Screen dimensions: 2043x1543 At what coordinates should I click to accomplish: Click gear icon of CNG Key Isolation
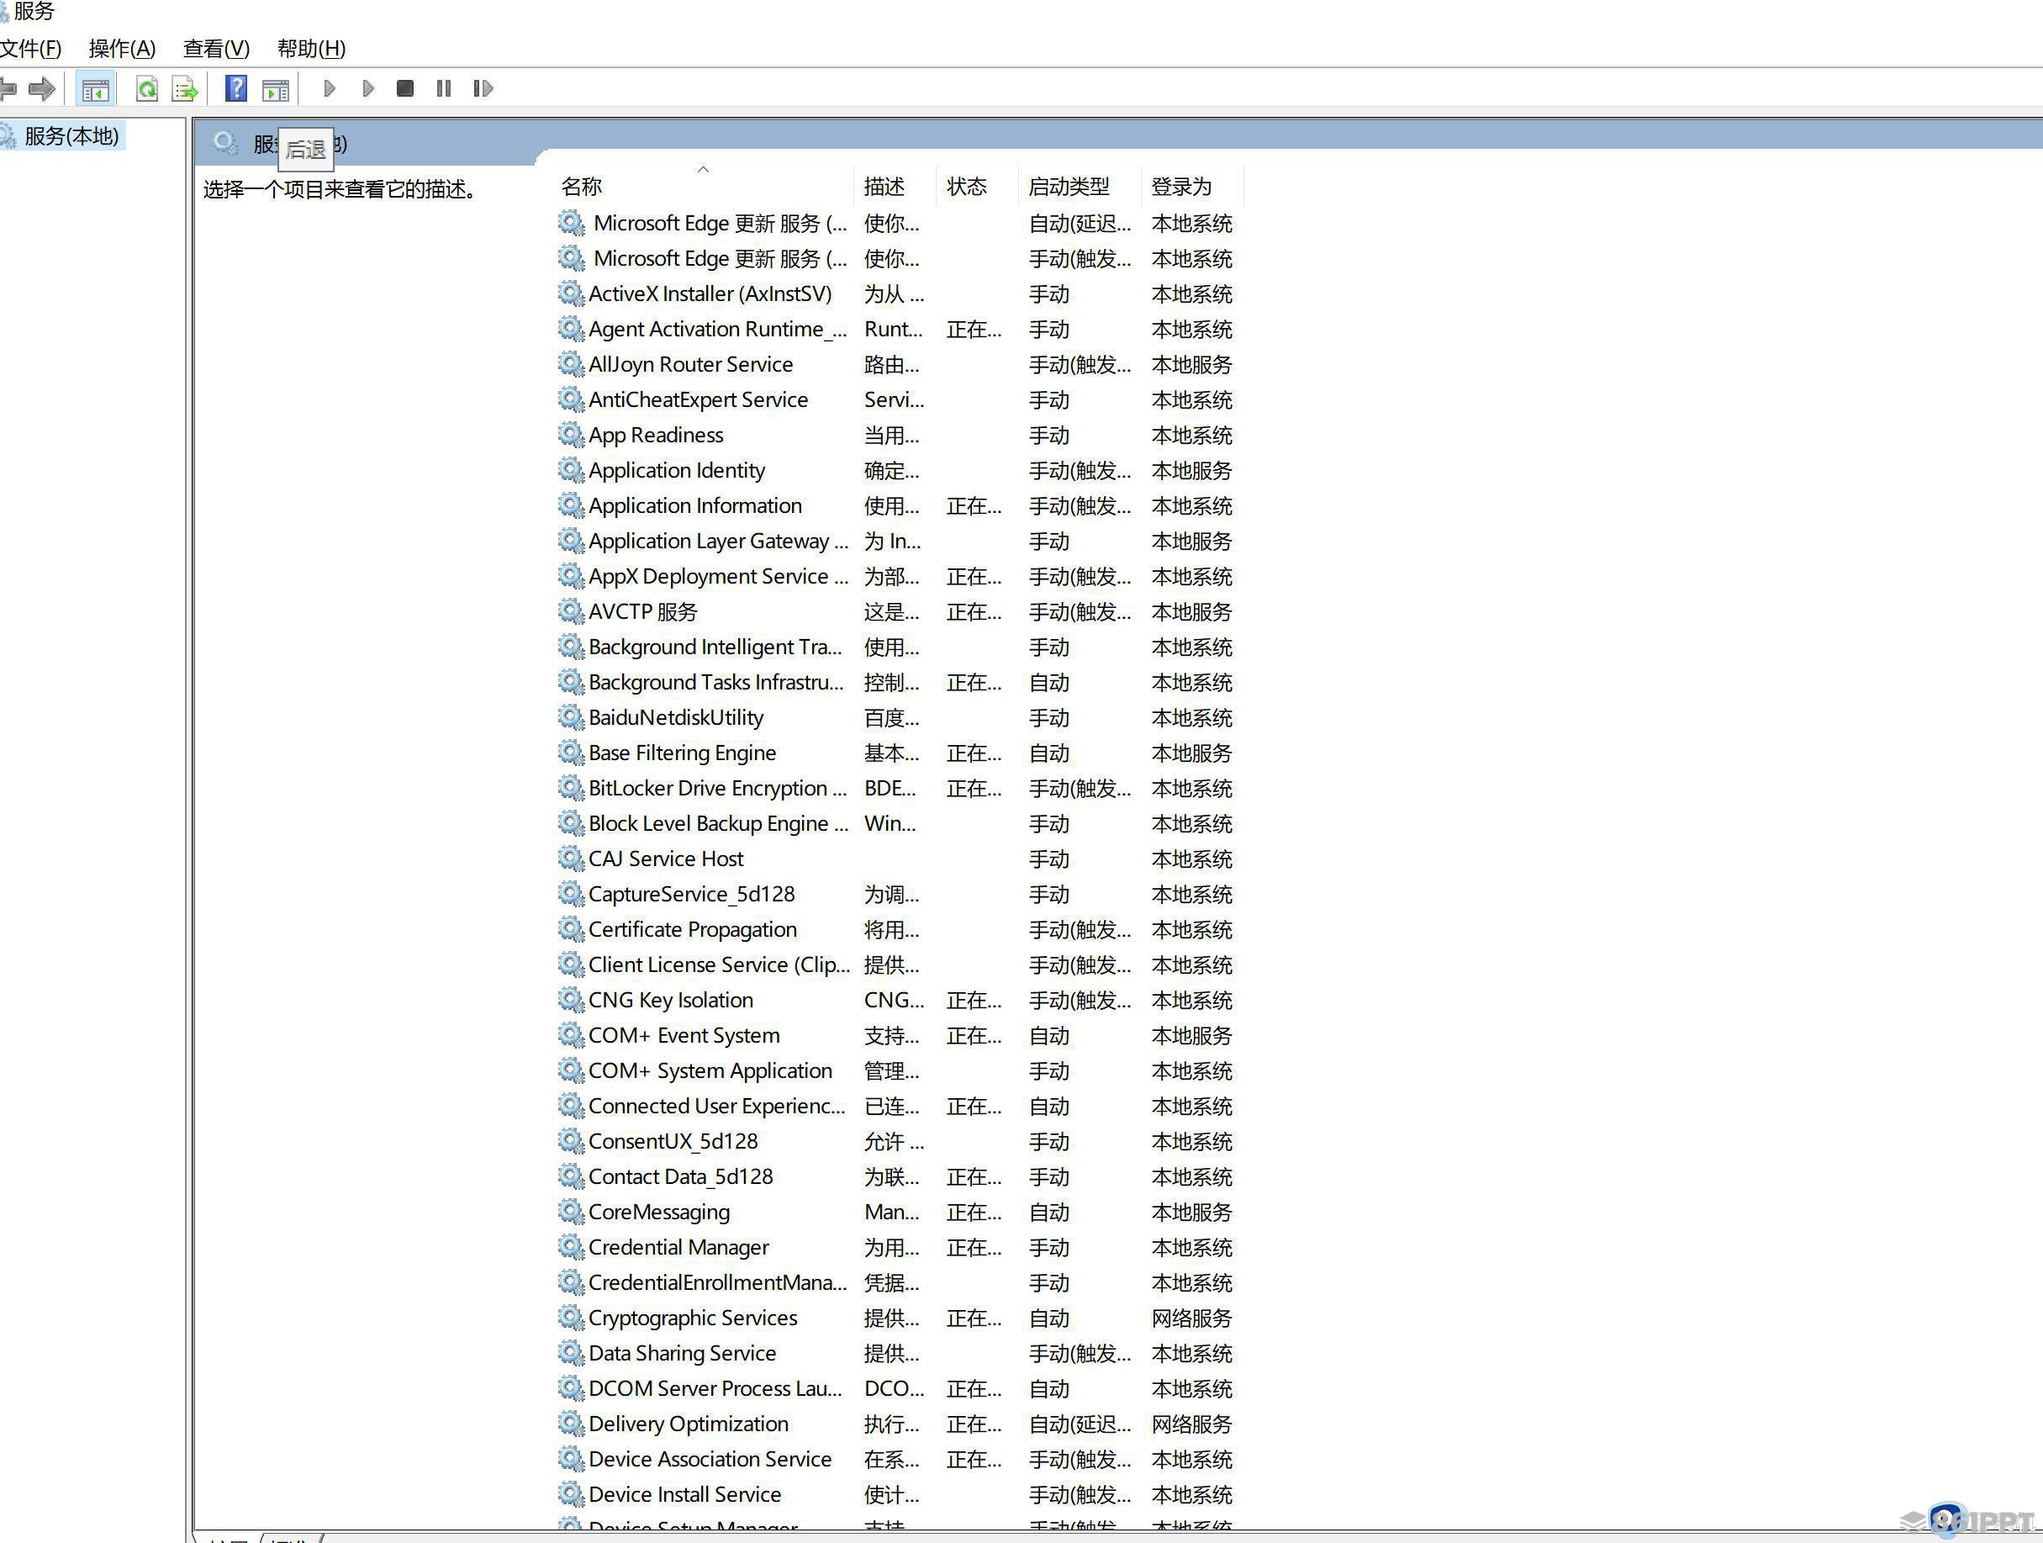[571, 1000]
